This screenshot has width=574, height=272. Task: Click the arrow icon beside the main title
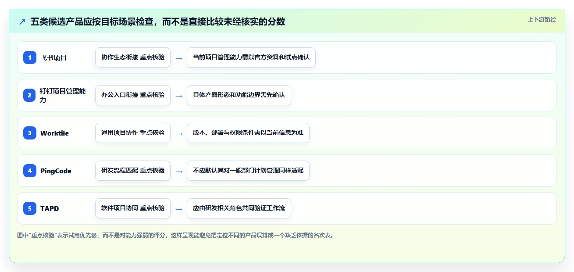coord(22,22)
